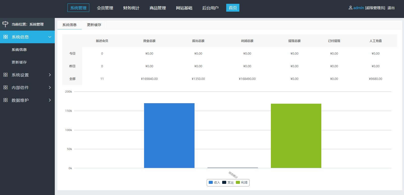The image size is (404, 195).
Task: Switch to the 系统信息 tab
Action: [69, 25]
